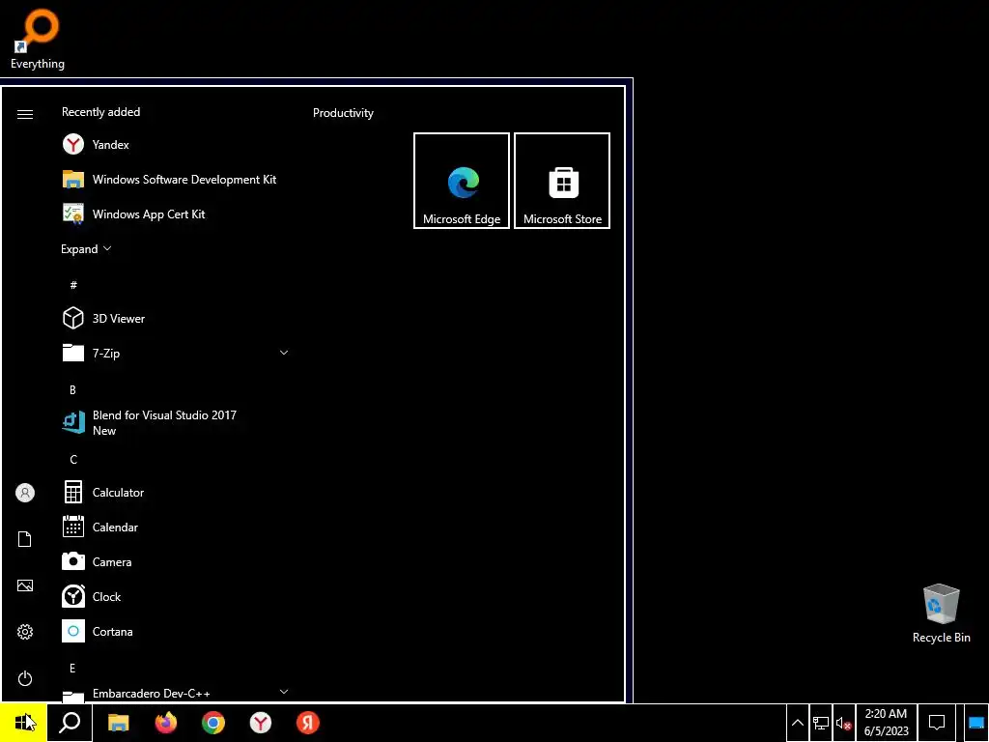Click the B letter header
The width and height of the screenshot is (989, 742).
[x=72, y=390]
